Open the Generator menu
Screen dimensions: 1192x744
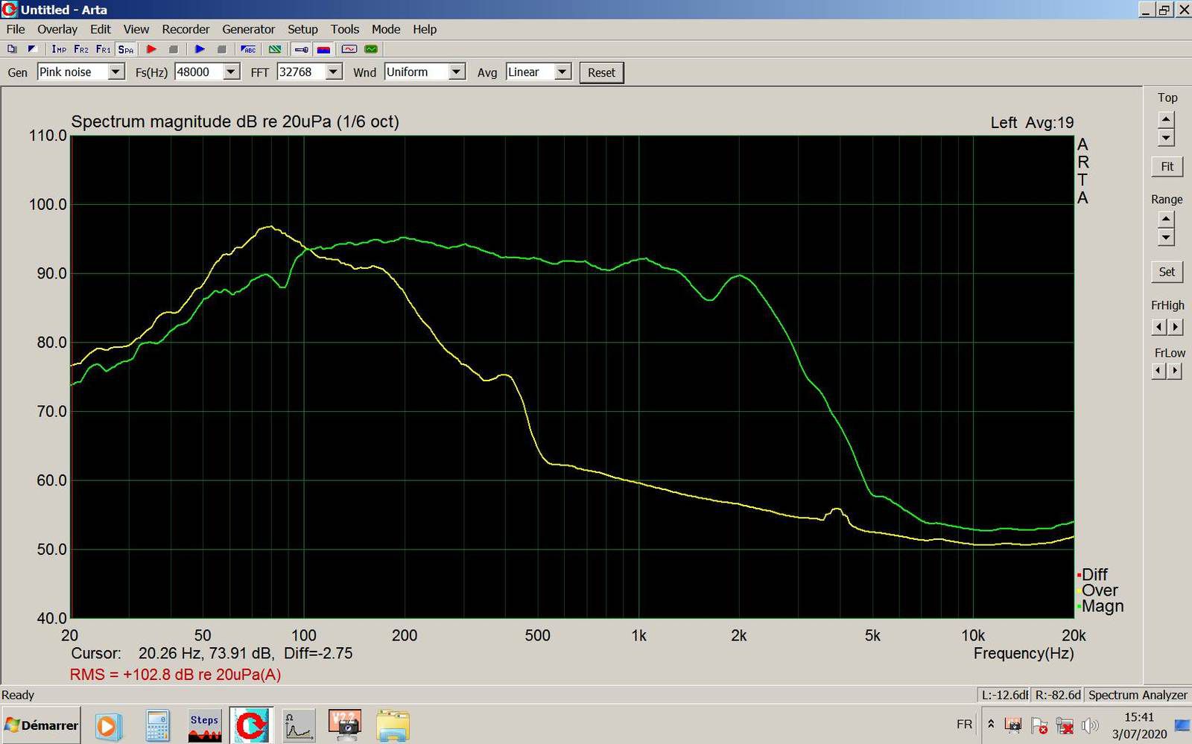click(248, 29)
